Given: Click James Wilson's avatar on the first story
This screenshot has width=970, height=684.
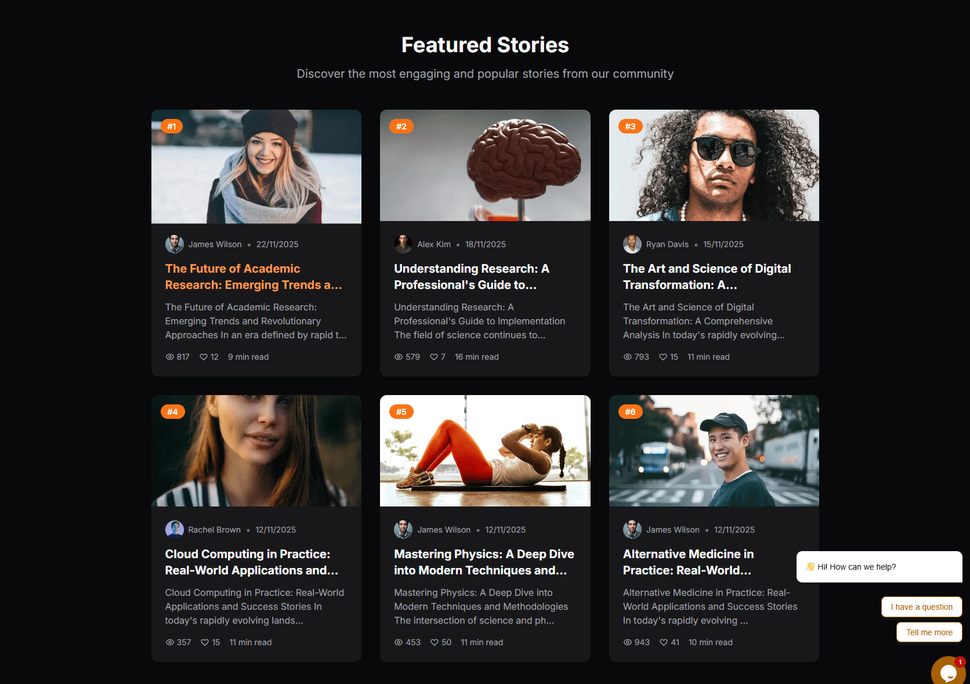Looking at the screenshot, I should 174,244.
